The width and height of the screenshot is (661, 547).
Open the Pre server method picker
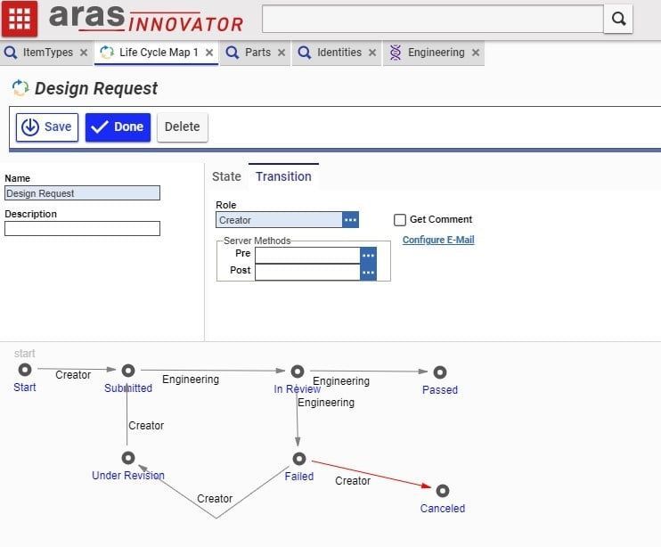(x=368, y=255)
